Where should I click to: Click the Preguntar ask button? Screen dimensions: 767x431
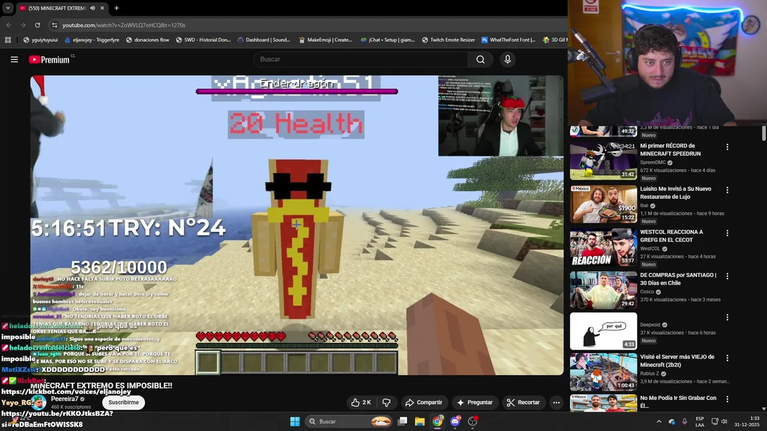pyautogui.click(x=475, y=402)
